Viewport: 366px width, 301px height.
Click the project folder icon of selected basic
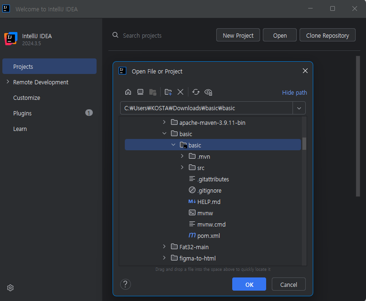coord(183,145)
